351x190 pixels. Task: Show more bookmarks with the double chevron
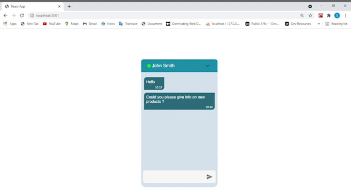click(318, 24)
